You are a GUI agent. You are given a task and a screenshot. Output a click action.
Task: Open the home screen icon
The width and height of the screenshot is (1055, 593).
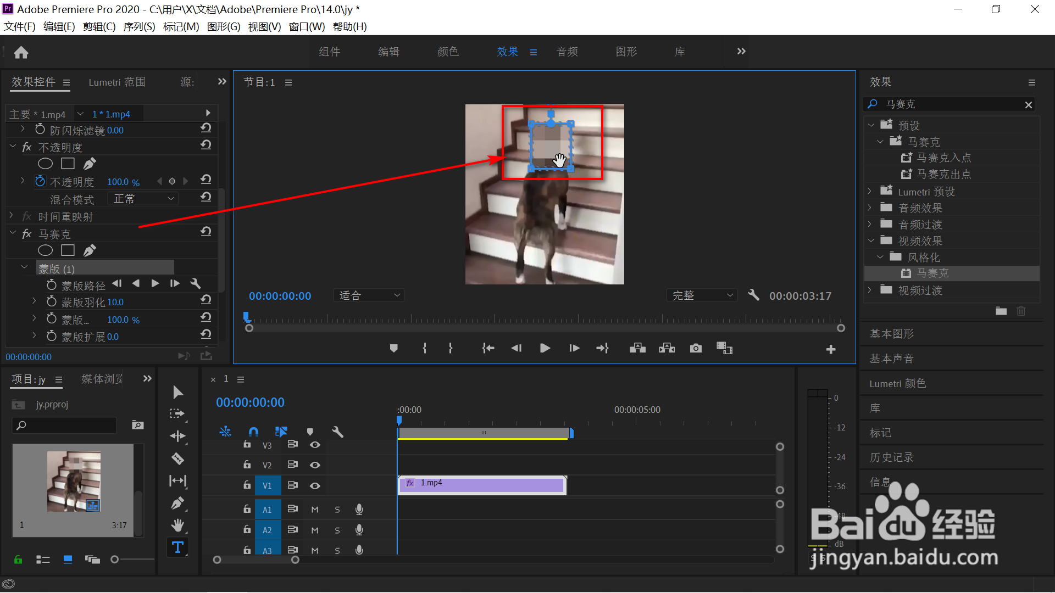click(21, 52)
